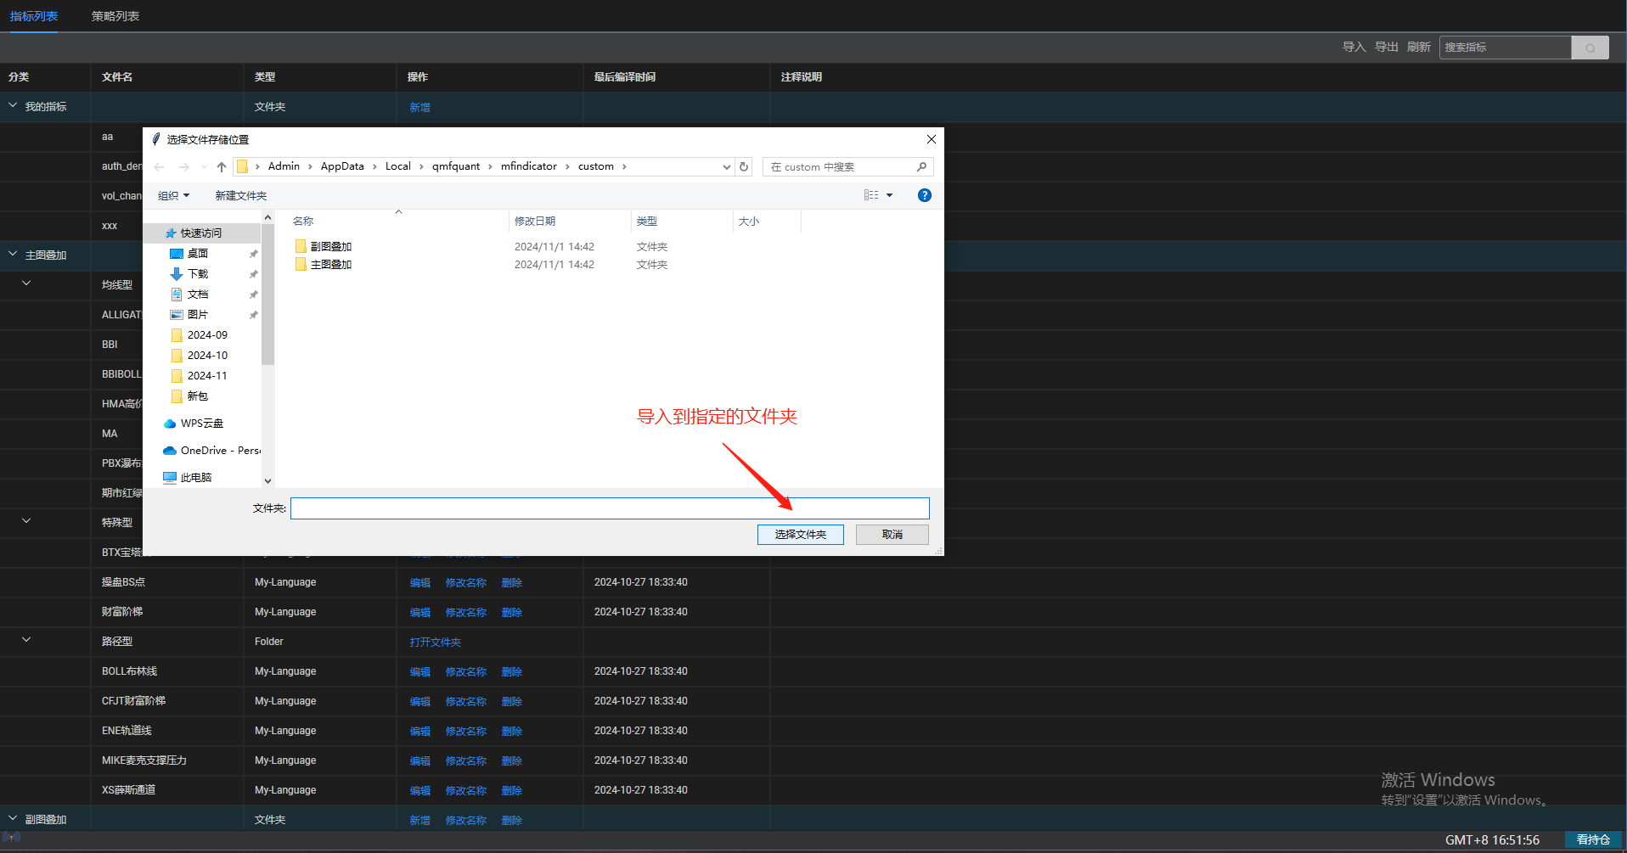Click 新建文件夹 in the dialog toolbar
Viewport: 1627px width, 853px height.
coord(241,196)
